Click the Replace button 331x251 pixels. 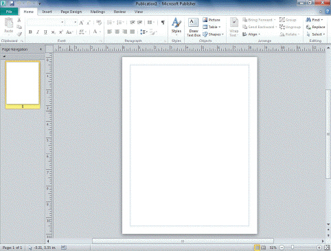pos(315,27)
